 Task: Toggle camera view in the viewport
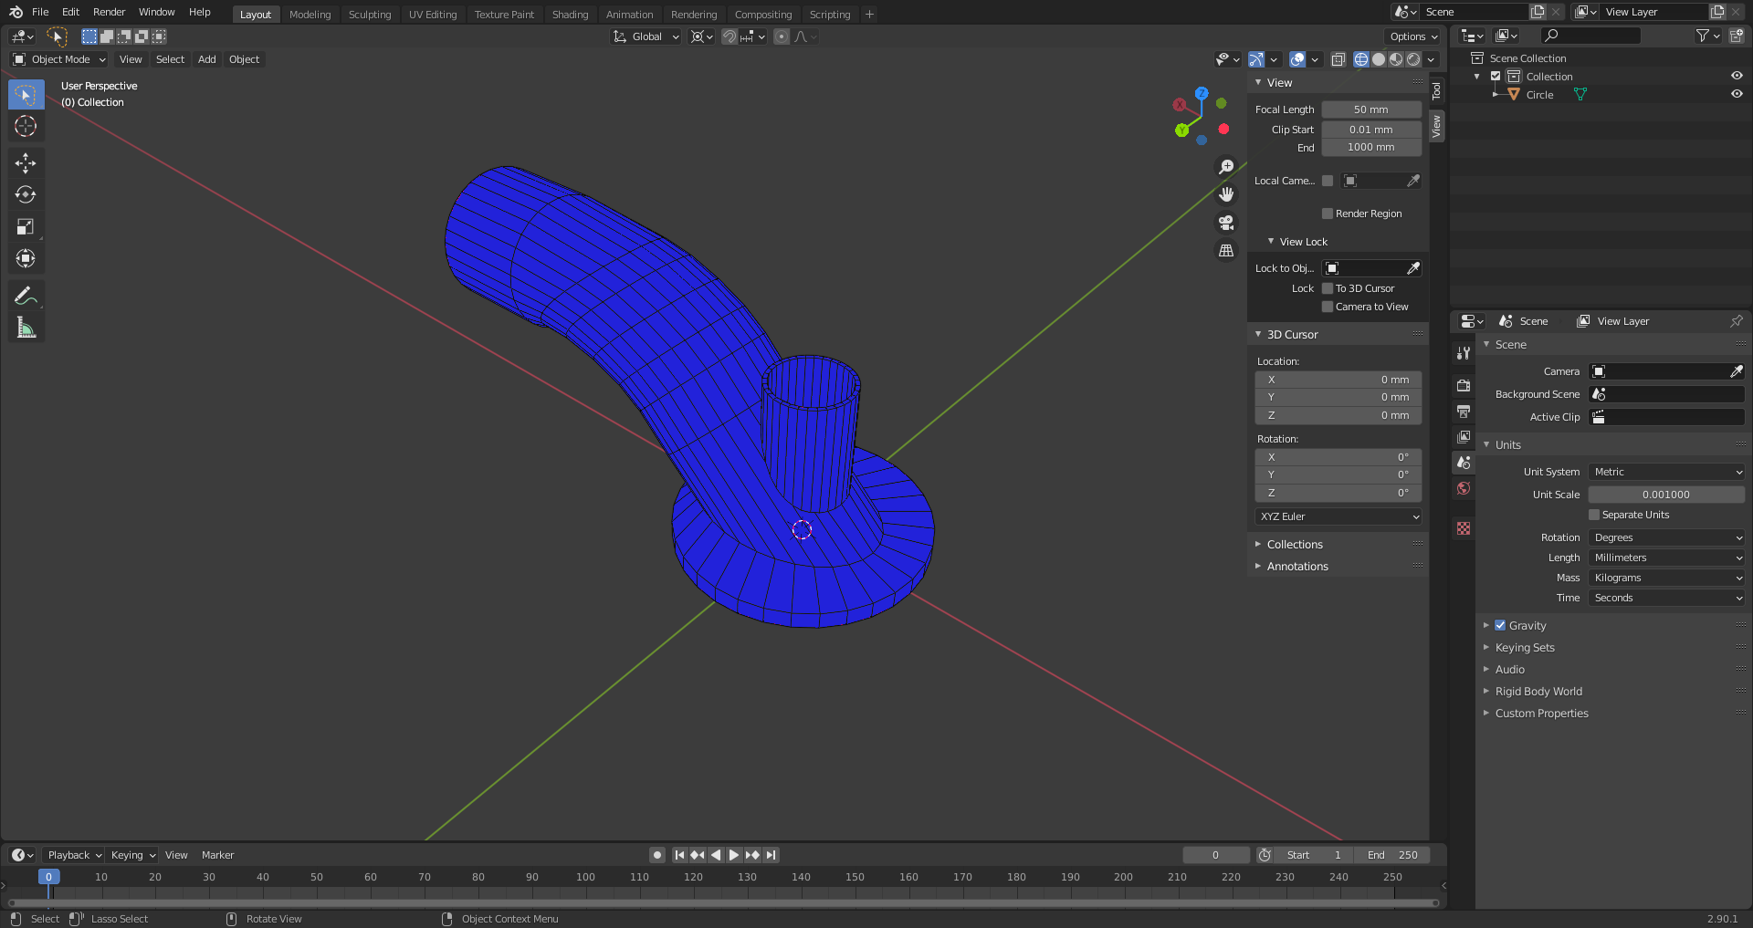coord(1226,223)
